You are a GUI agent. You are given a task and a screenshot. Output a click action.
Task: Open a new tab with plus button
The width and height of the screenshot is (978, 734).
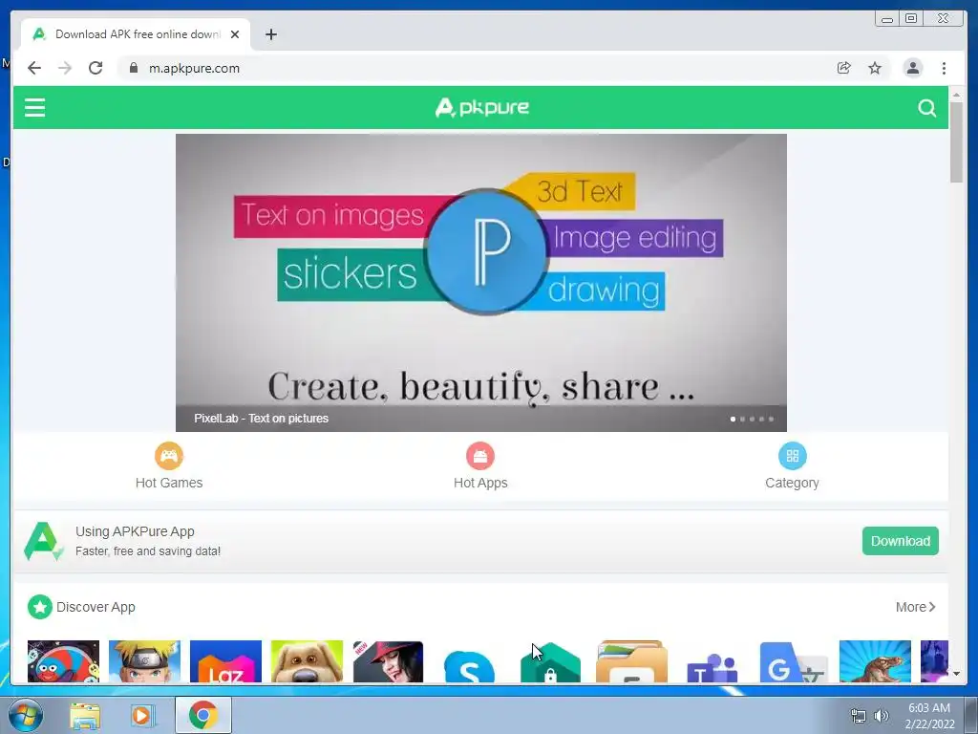(270, 34)
